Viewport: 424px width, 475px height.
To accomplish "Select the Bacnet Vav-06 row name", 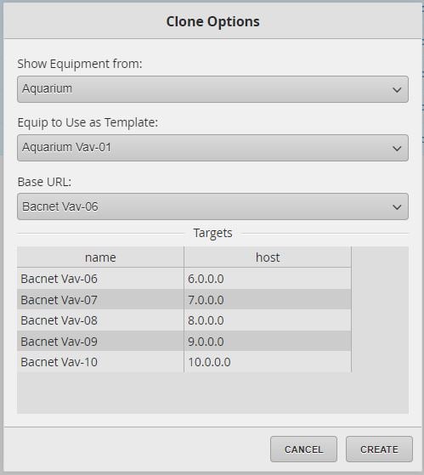I will (x=59, y=279).
